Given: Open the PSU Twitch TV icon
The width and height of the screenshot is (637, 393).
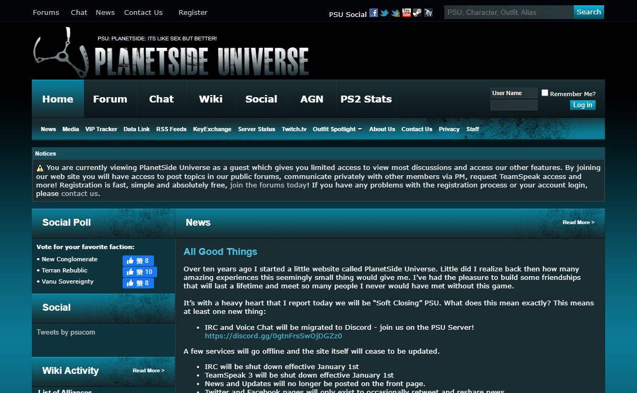Looking at the screenshot, I should point(428,13).
